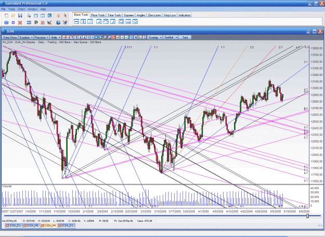Click the blue up-arrow icon on chart toolbar
This screenshot has height=237, width=325.
(x=136, y=37)
